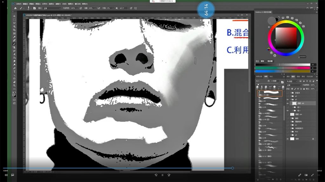Click the video volume speaker icon
This screenshot has height=182, width=325.
[6, 175]
